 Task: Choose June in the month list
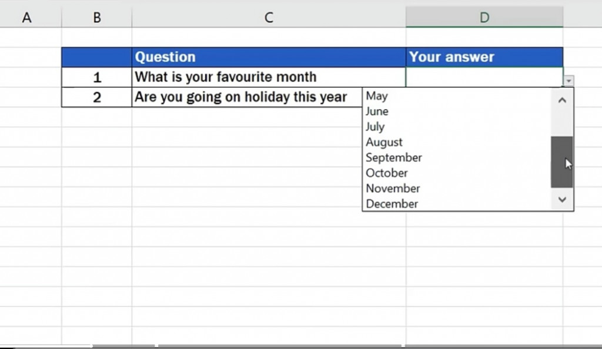[x=456, y=111]
